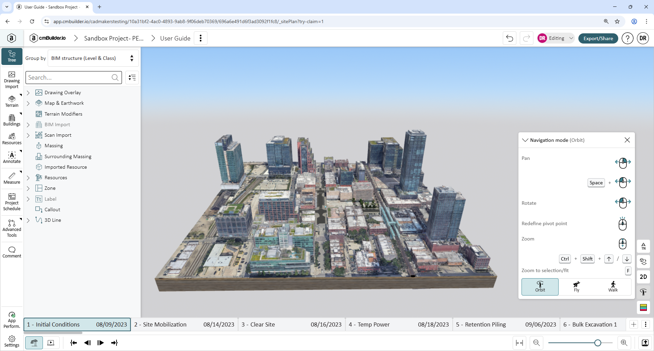The image size is (654, 351).
Task: Click the timeline zoom slider handle
Action: 597,343
